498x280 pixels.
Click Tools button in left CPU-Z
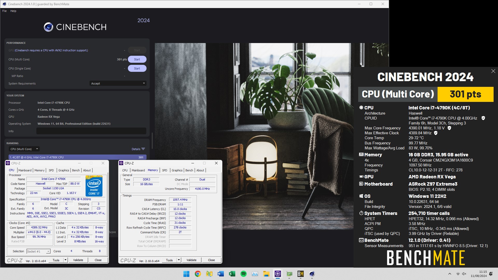point(56,260)
